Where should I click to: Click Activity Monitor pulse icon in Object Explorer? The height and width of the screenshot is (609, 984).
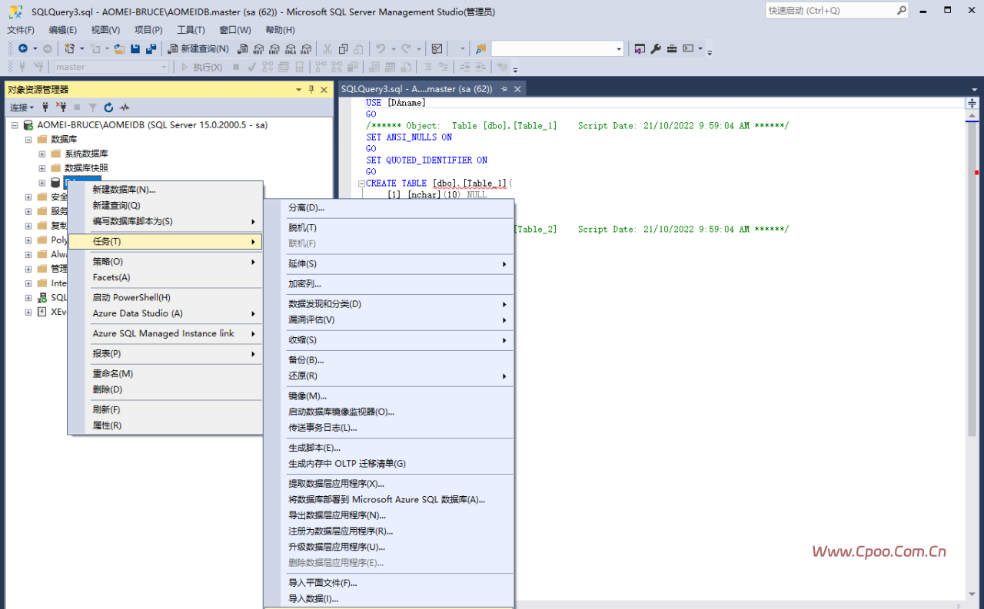pyautogui.click(x=125, y=108)
